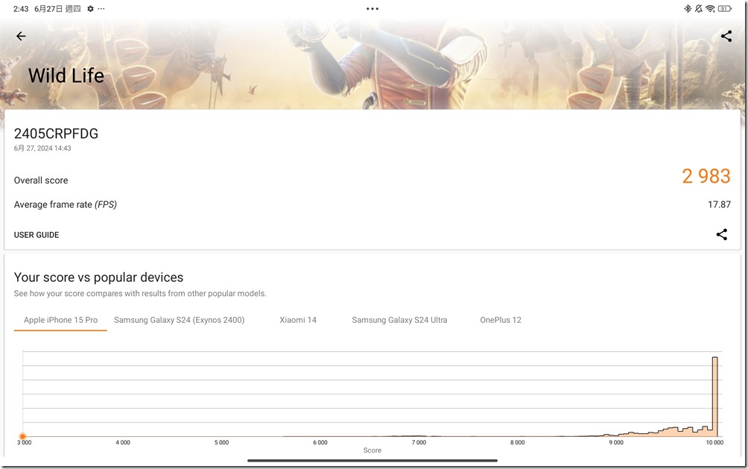This screenshot has height=469, width=748.
Task: Click the 5 000 axis label
Action: 221,443
